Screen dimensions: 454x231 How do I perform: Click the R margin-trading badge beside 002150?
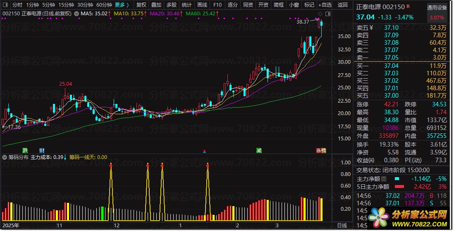point(409,7)
